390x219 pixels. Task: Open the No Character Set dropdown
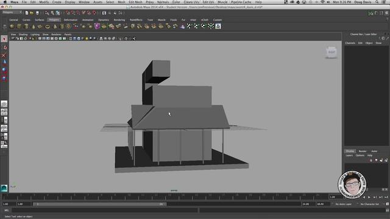(369, 204)
